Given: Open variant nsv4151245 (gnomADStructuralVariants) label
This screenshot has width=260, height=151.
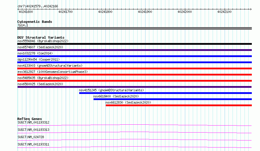Looking at the screenshot, I should pos(111,90).
